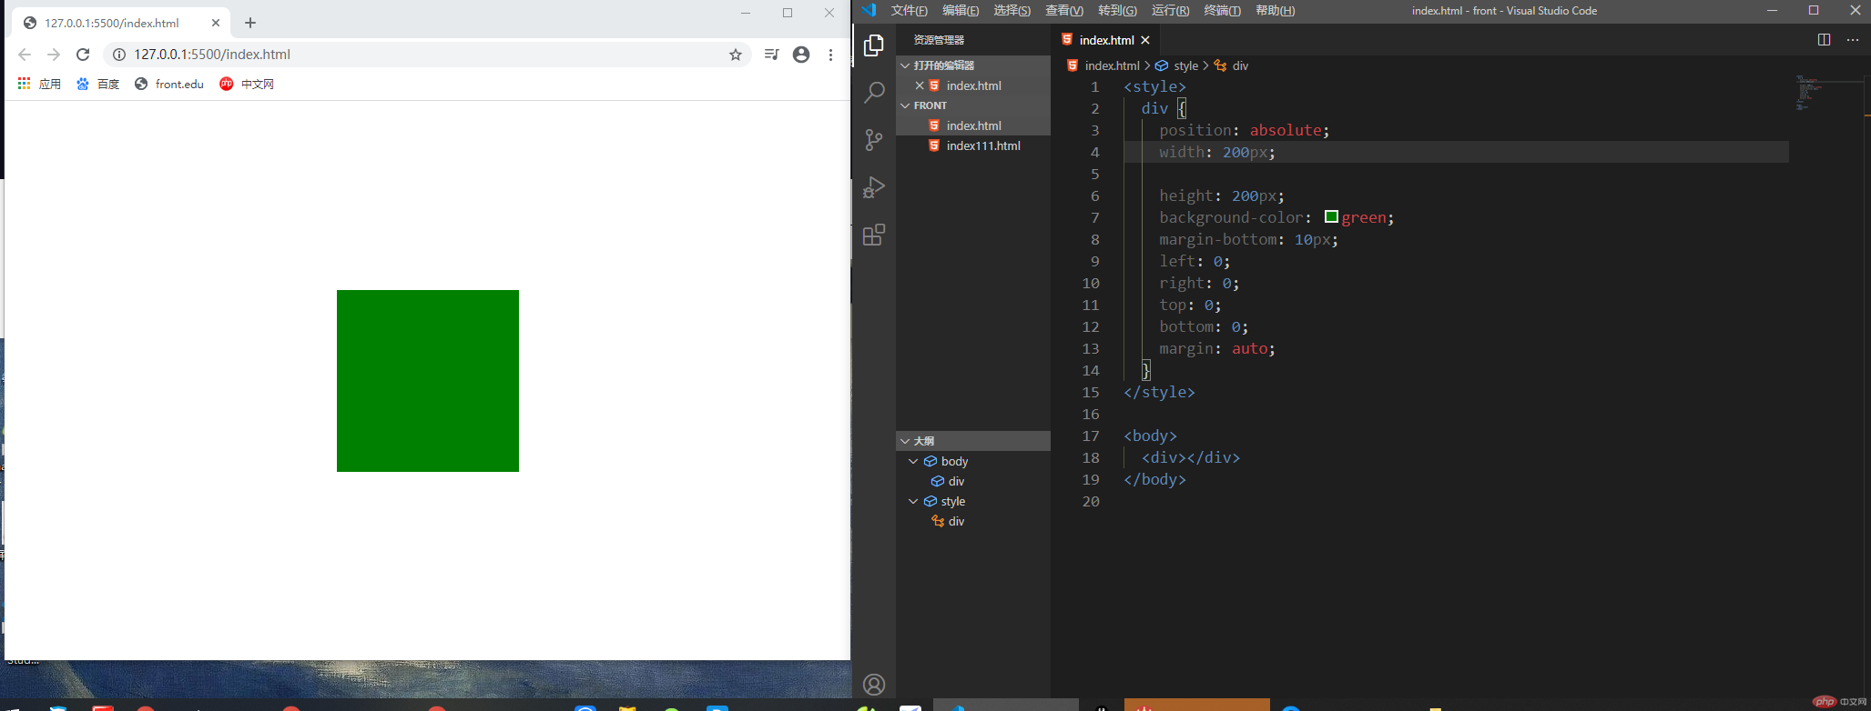The width and height of the screenshot is (1871, 711).
Task: Reload the page in Chrome
Action: point(83,55)
